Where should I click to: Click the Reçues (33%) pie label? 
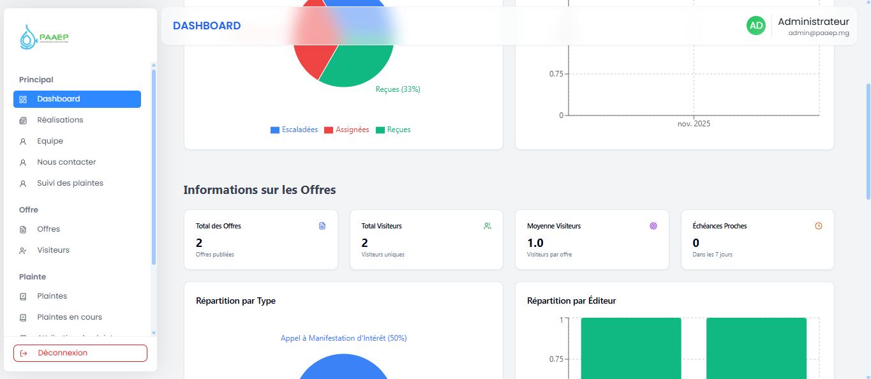tap(398, 89)
